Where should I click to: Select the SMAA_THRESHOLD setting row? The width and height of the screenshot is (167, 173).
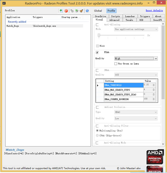coord(124,85)
